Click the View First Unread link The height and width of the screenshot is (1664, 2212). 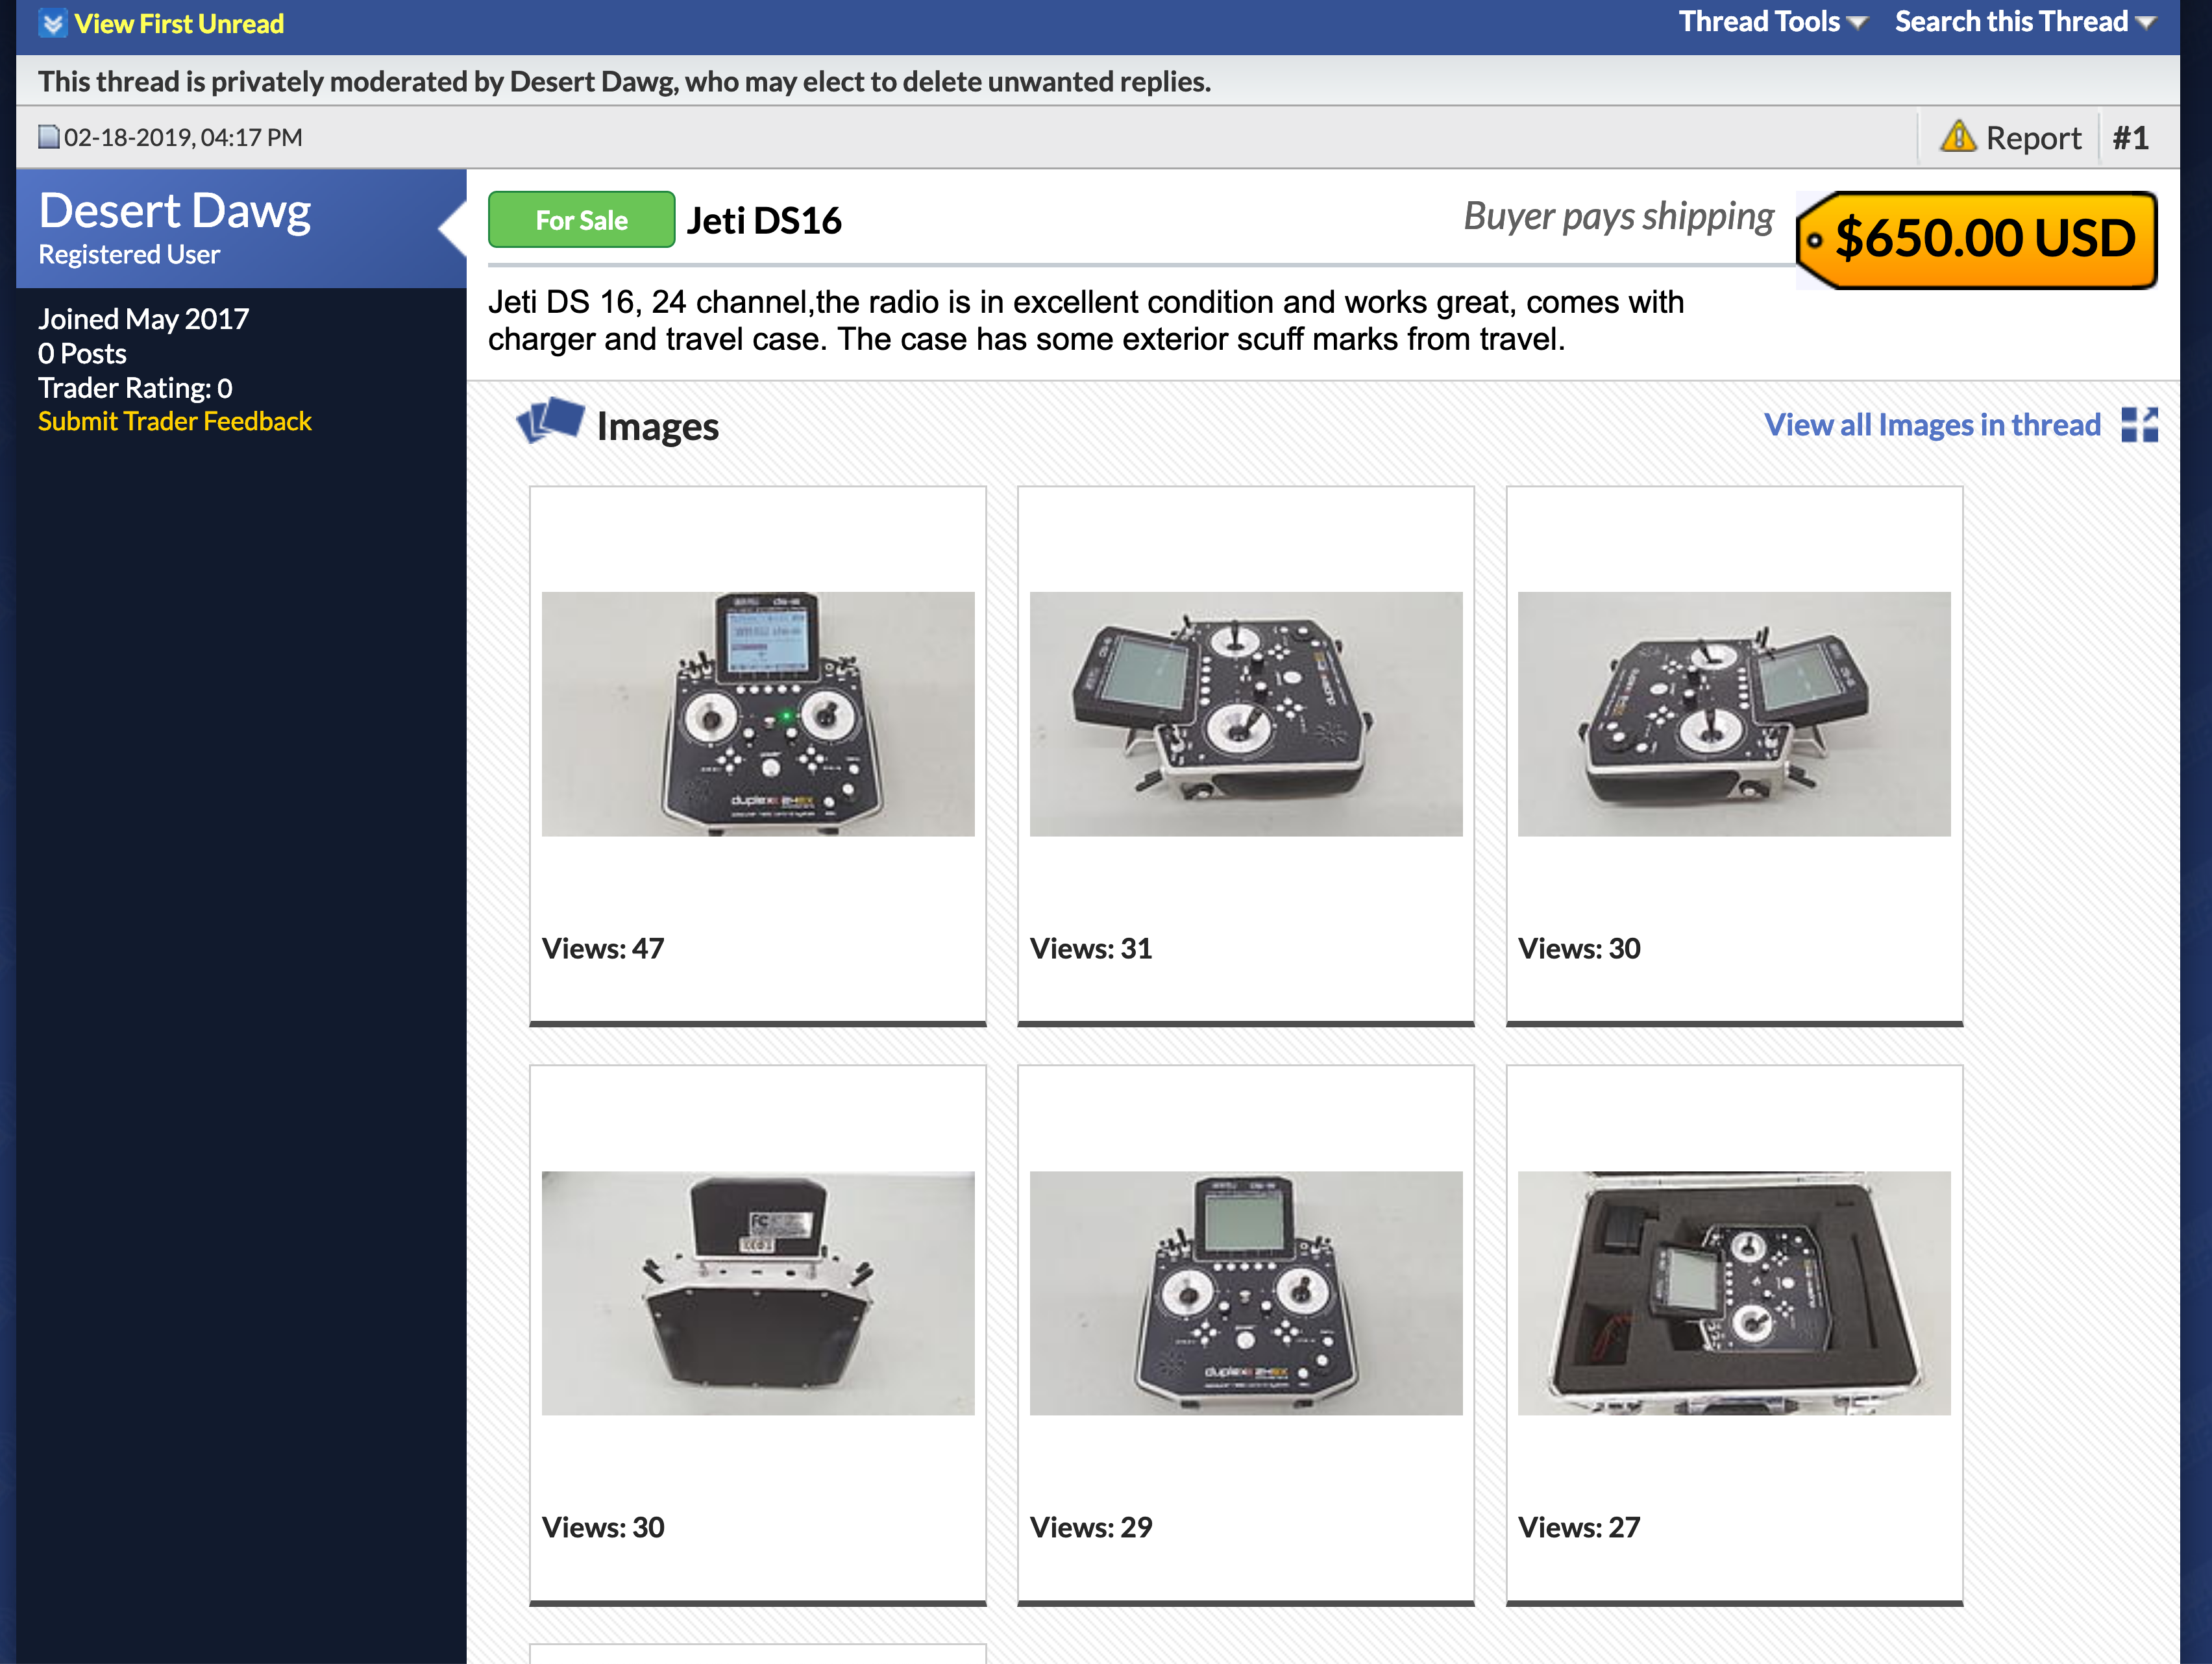tap(179, 23)
